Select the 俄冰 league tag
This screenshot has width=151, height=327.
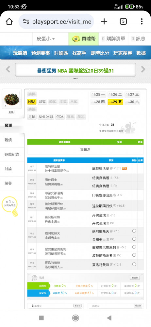pos(60,117)
